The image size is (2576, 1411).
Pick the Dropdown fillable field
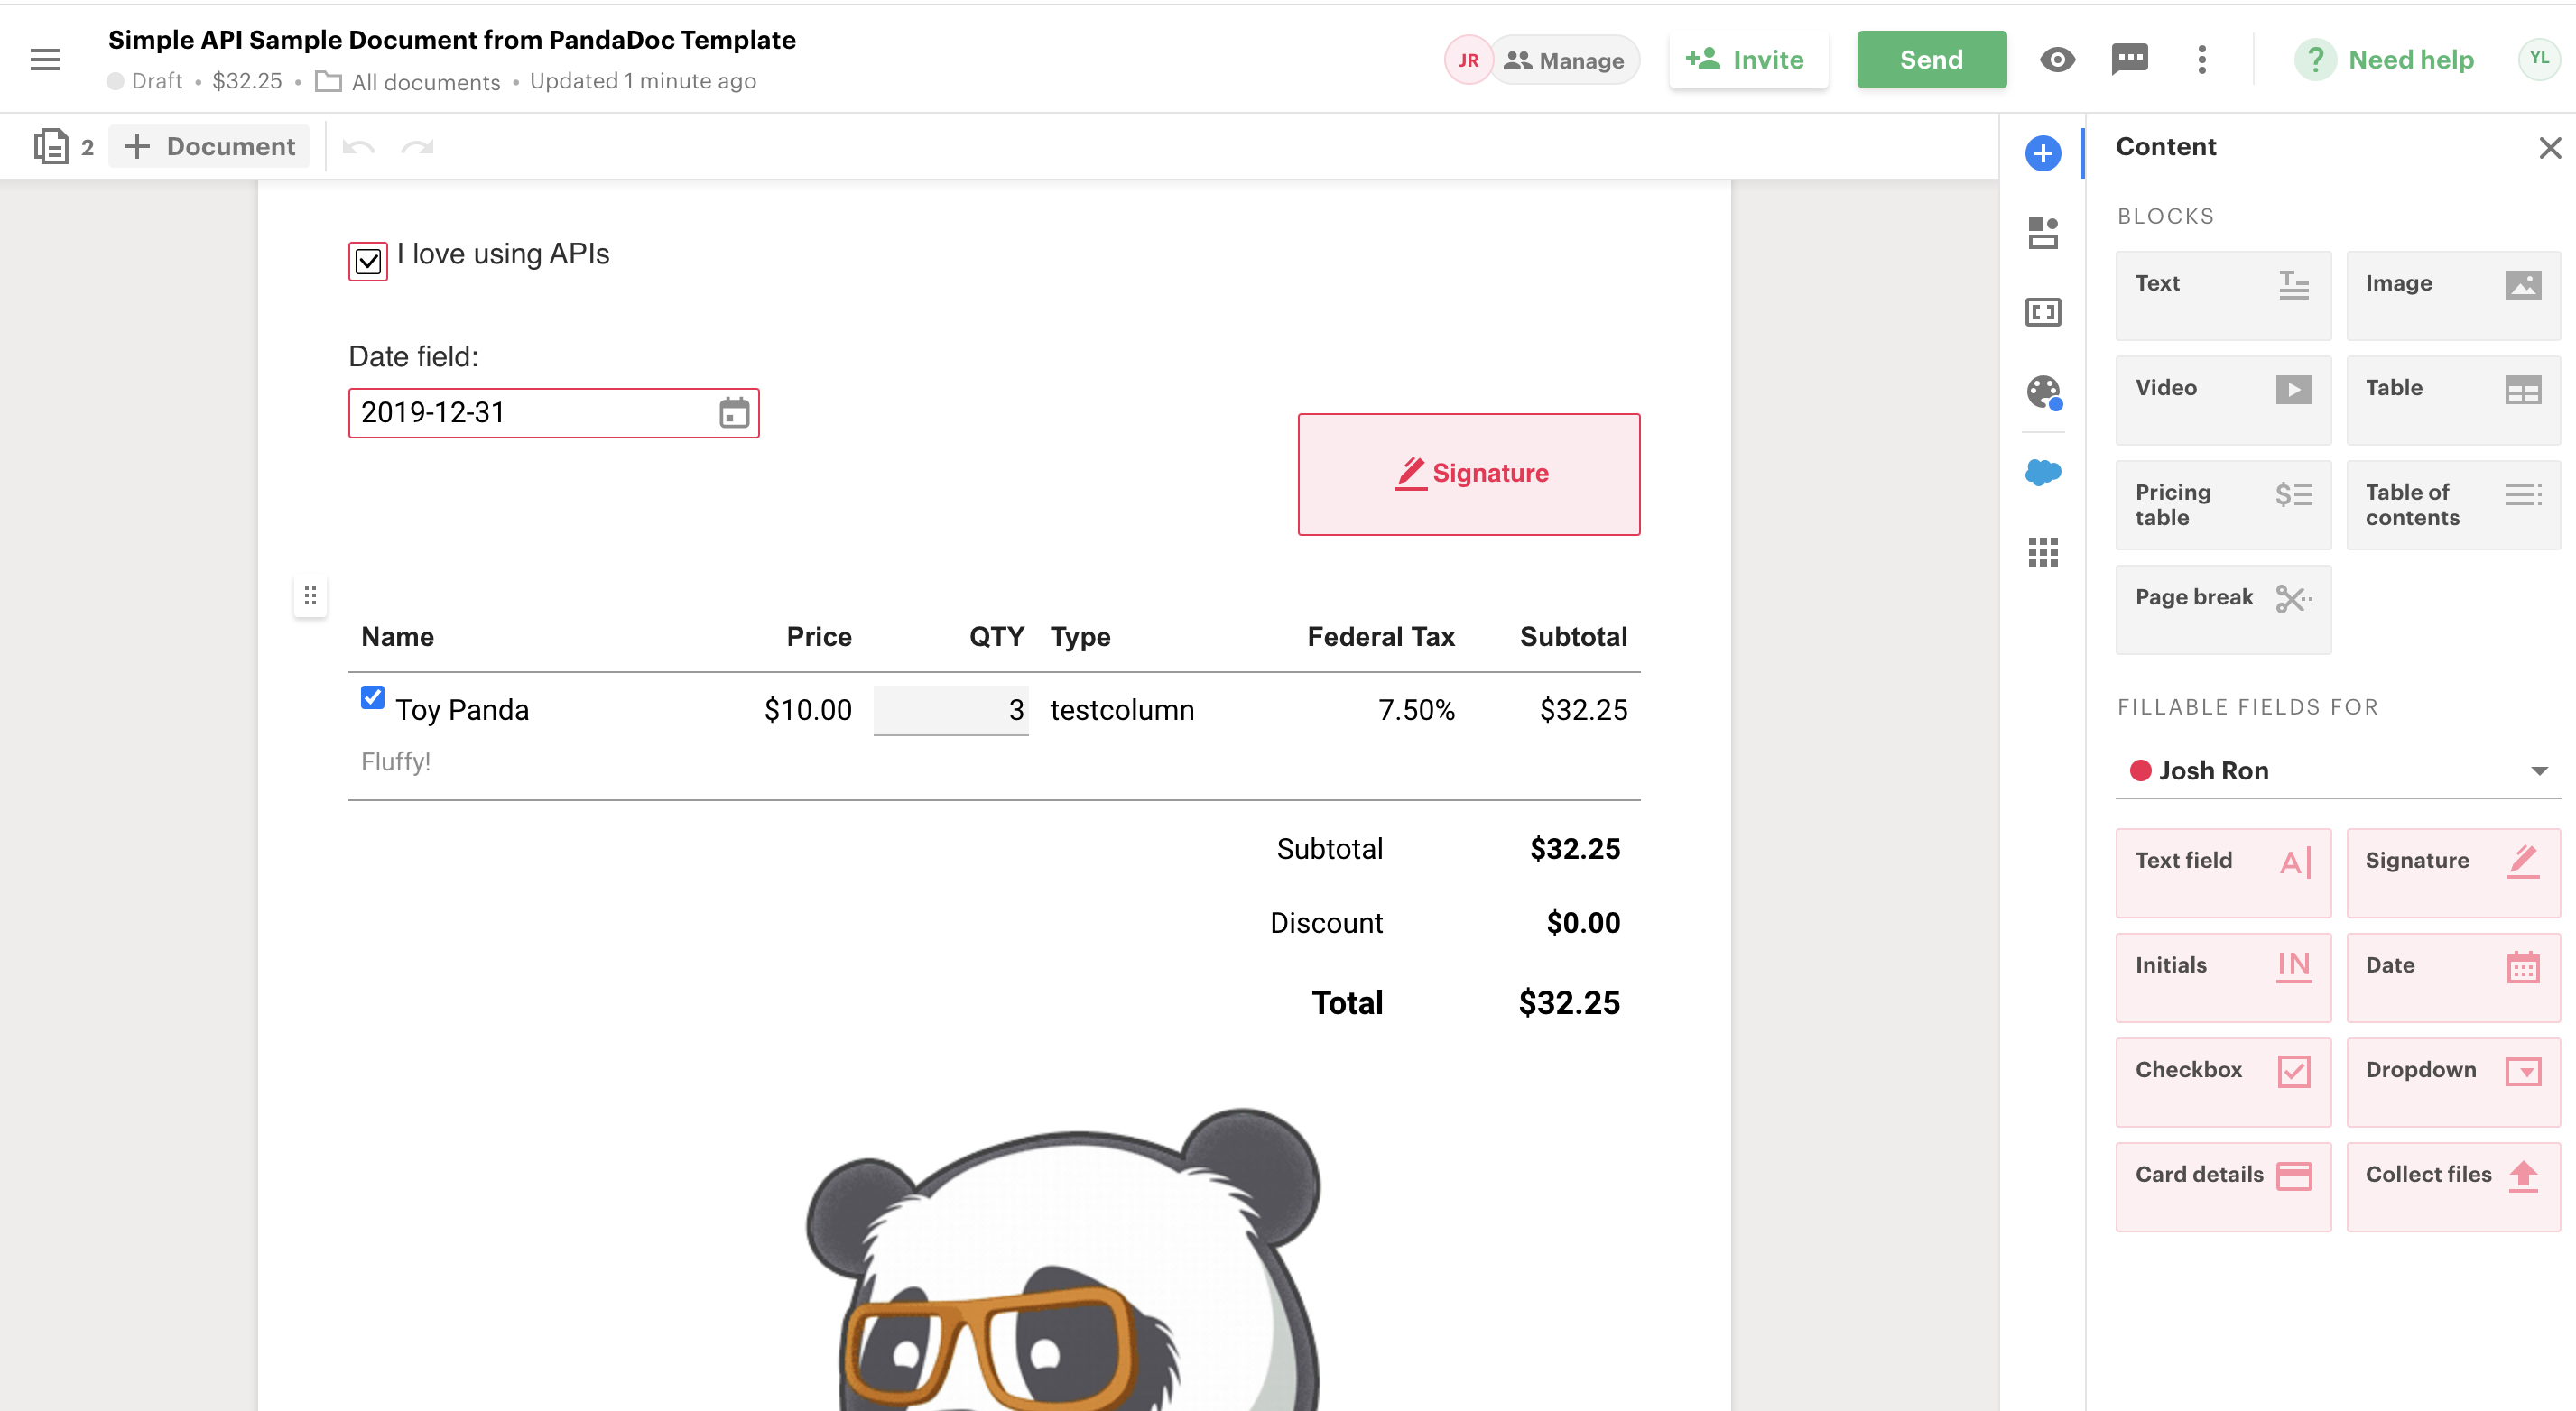[x=2453, y=1083]
